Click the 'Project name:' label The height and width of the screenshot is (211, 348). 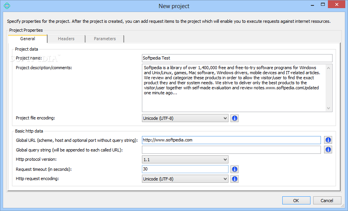29,58
